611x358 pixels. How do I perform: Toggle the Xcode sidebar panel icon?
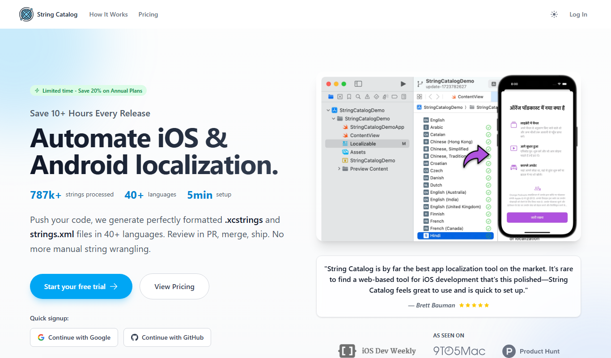click(358, 84)
